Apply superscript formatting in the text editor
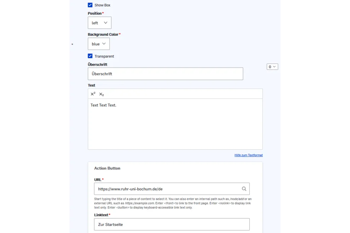 coord(93,94)
